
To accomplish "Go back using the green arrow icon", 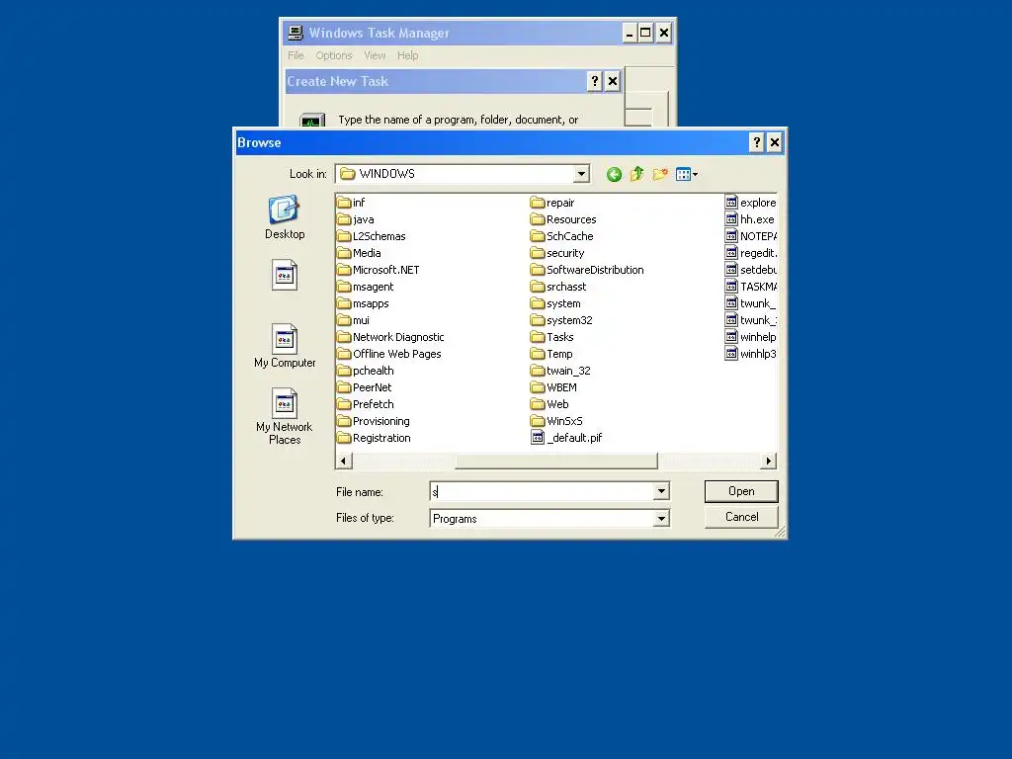I will (614, 174).
